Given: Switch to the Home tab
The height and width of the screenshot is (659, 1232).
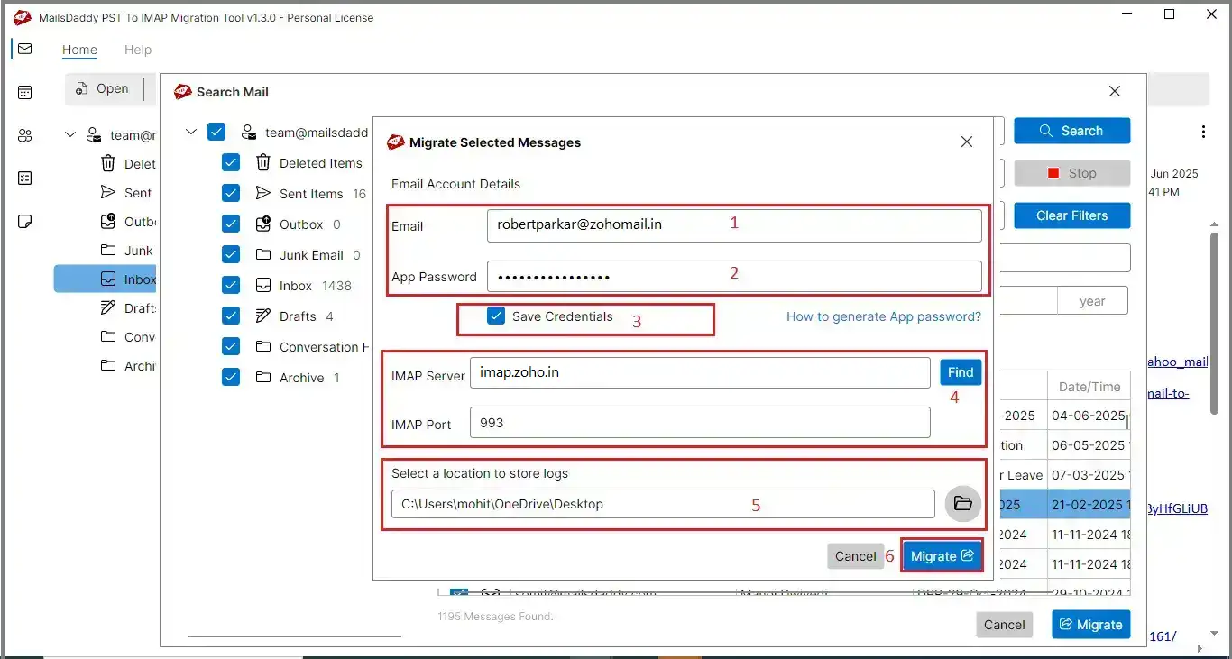Looking at the screenshot, I should click(x=79, y=50).
